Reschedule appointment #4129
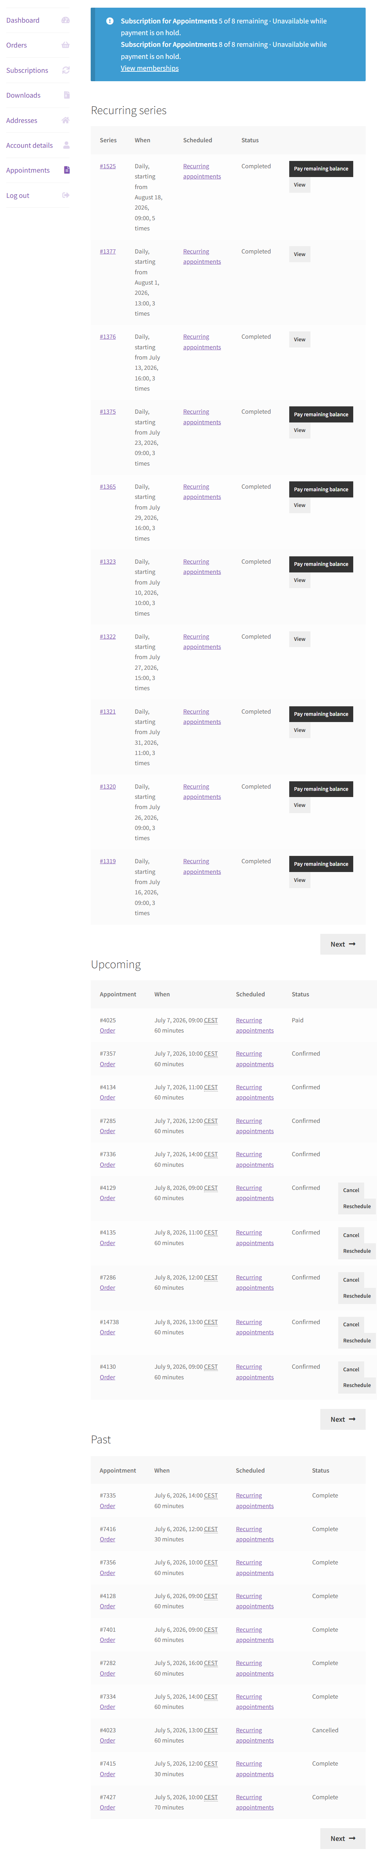This screenshot has width=377, height=1868. pyautogui.click(x=357, y=1207)
